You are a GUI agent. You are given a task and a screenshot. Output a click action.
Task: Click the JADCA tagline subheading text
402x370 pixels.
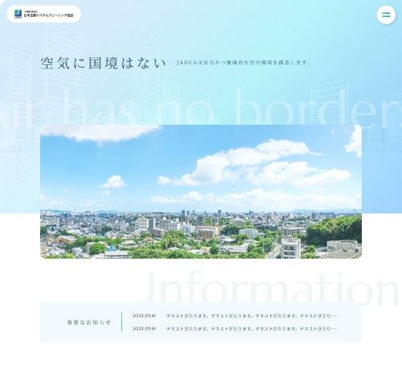[243, 63]
